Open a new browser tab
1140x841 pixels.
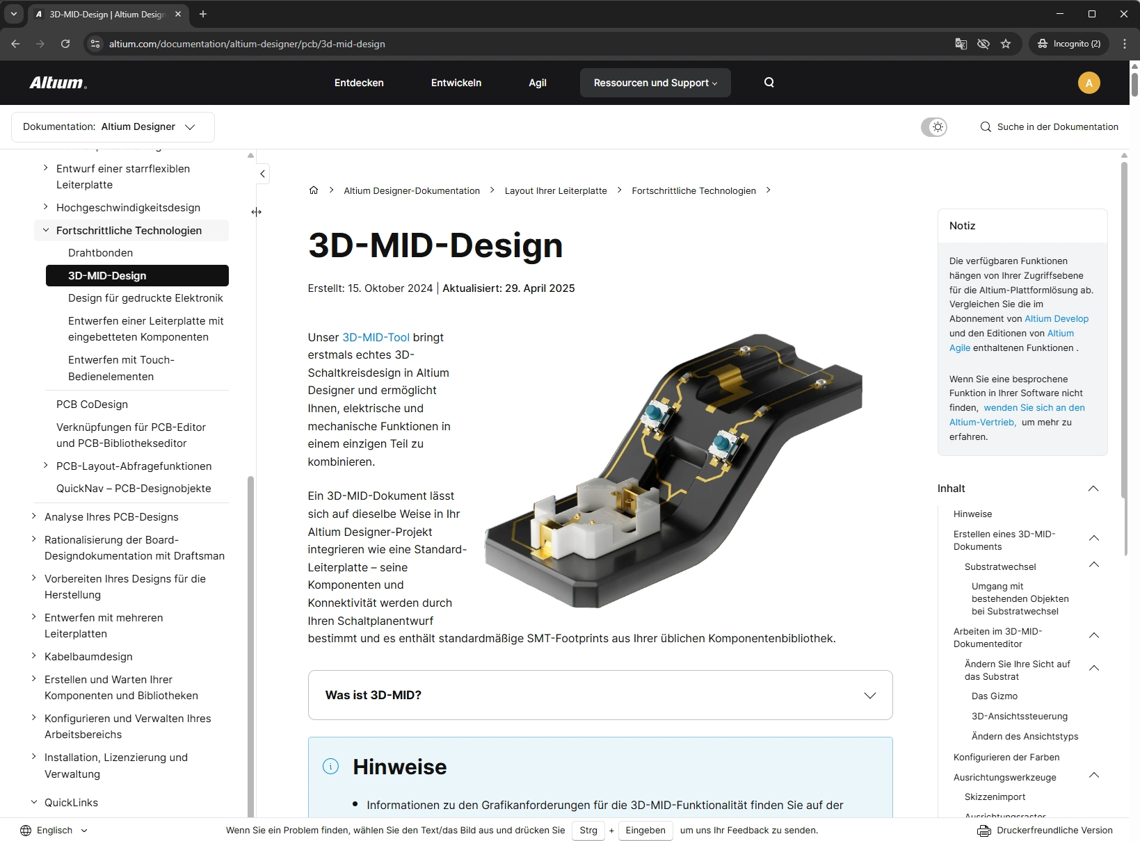[x=203, y=14]
